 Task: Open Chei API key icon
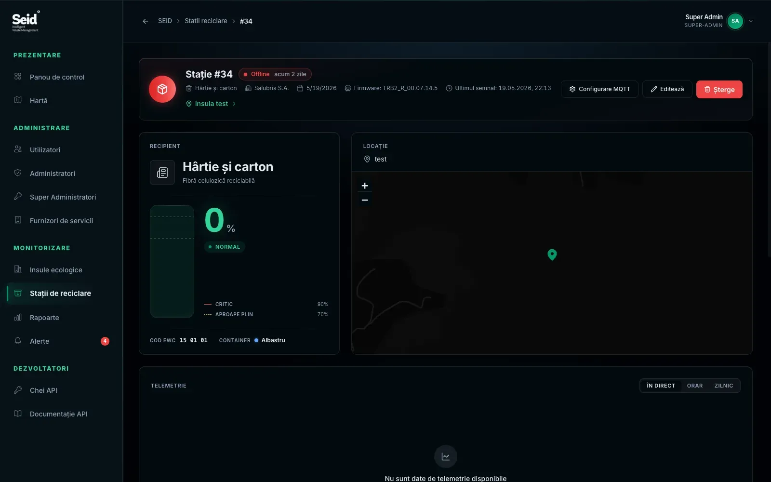pos(18,390)
